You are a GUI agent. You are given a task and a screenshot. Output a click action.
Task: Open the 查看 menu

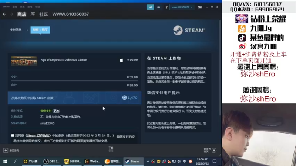[15, 7]
